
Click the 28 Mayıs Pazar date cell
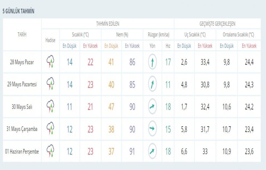coord(22,62)
